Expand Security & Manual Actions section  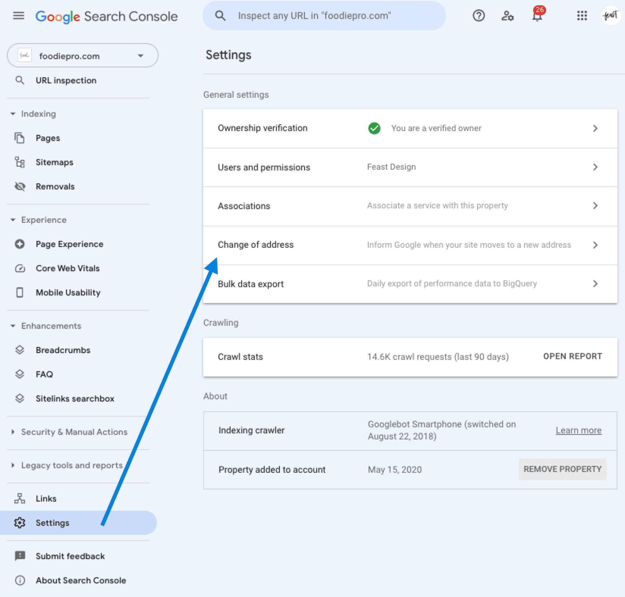pyautogui.click(x=13, y=432)
